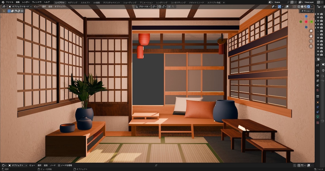
Task: Expand the オプション dropdown
Action: point(307,11)
